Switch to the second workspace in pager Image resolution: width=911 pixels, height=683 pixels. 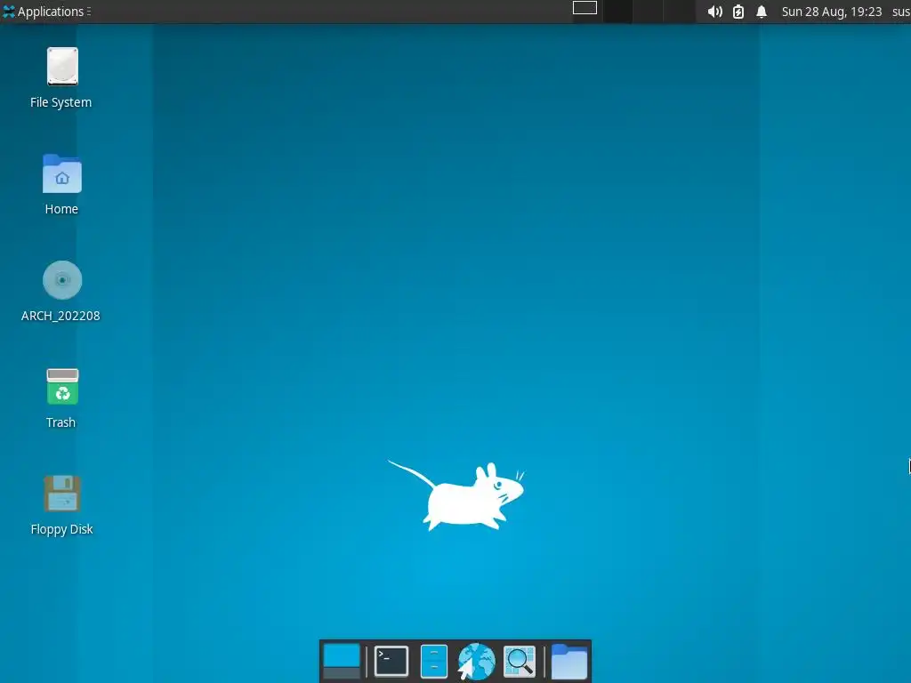point(617,12)
